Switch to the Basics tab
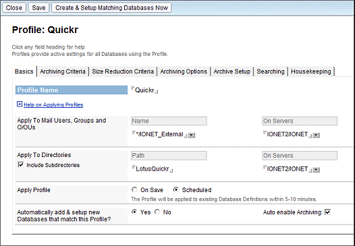Screen dimensions: 355x246 [x=24, y=71]
